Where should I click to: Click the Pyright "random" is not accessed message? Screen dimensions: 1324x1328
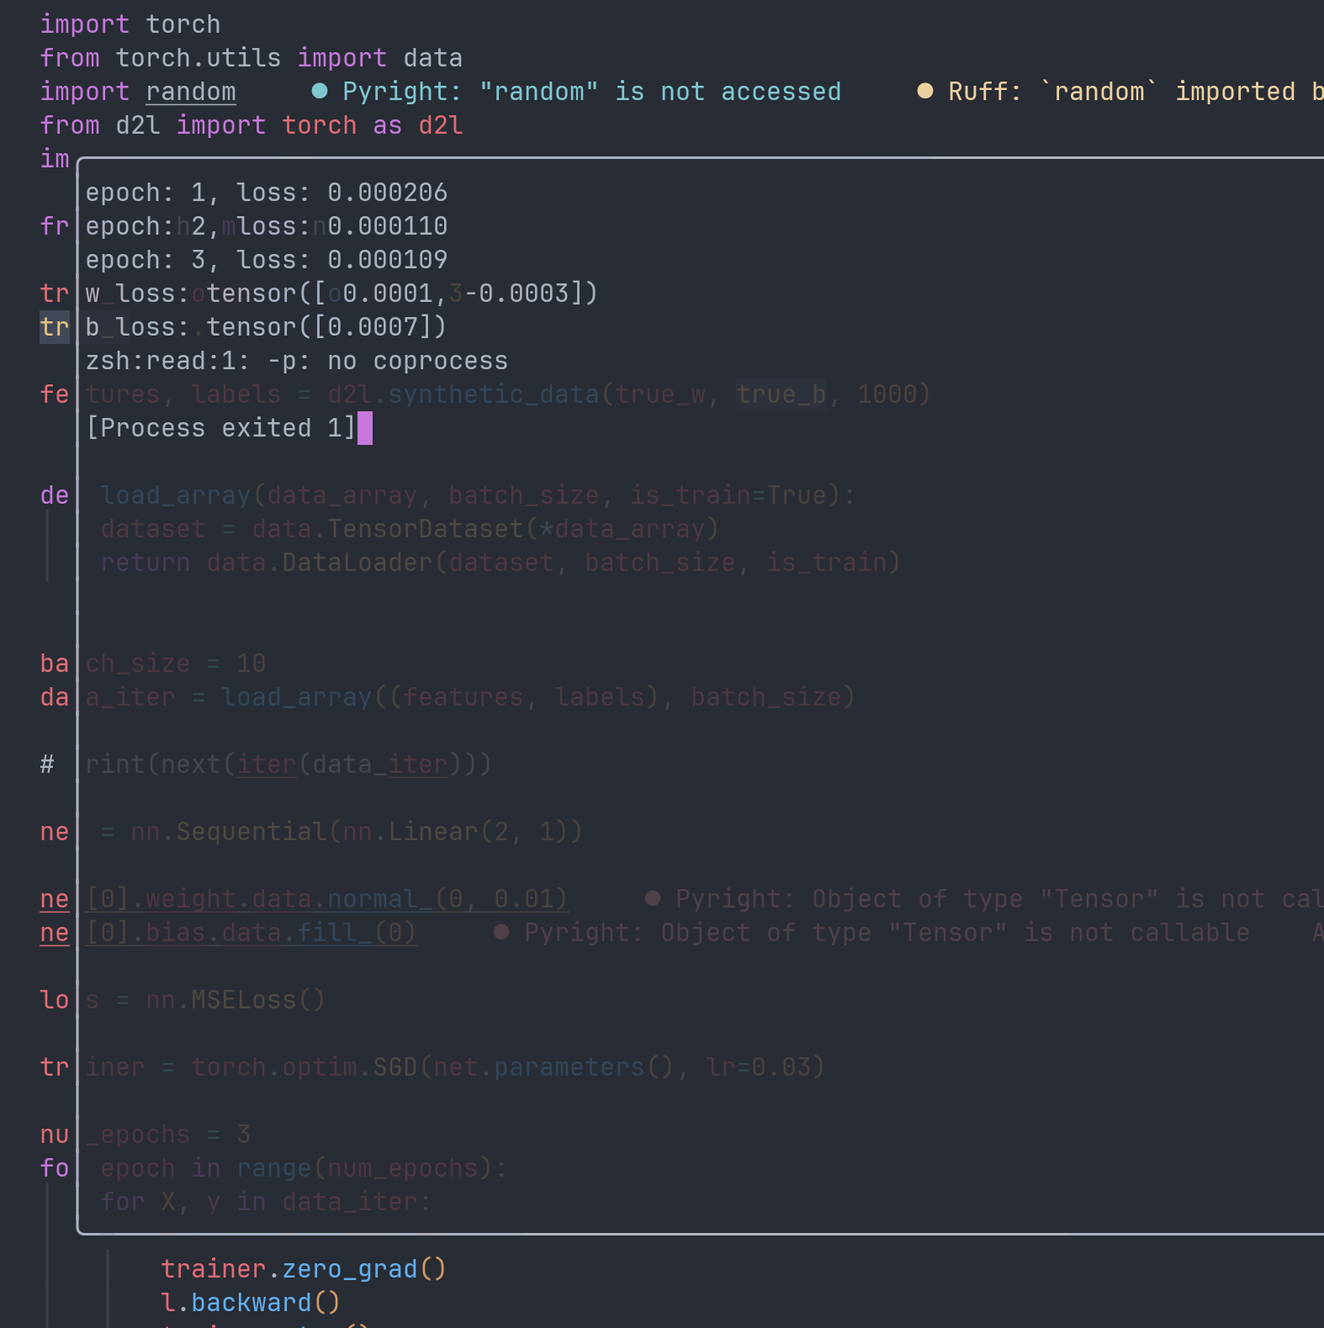point(591,92)
